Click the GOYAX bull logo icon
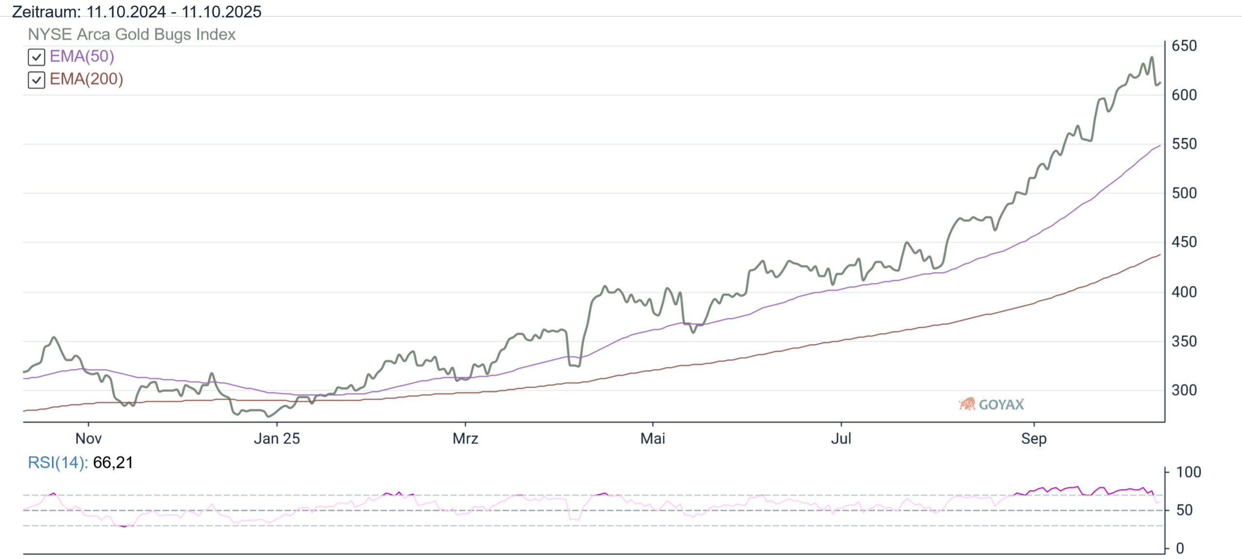This screenshot has height=559, width=1242. (967, 404)
